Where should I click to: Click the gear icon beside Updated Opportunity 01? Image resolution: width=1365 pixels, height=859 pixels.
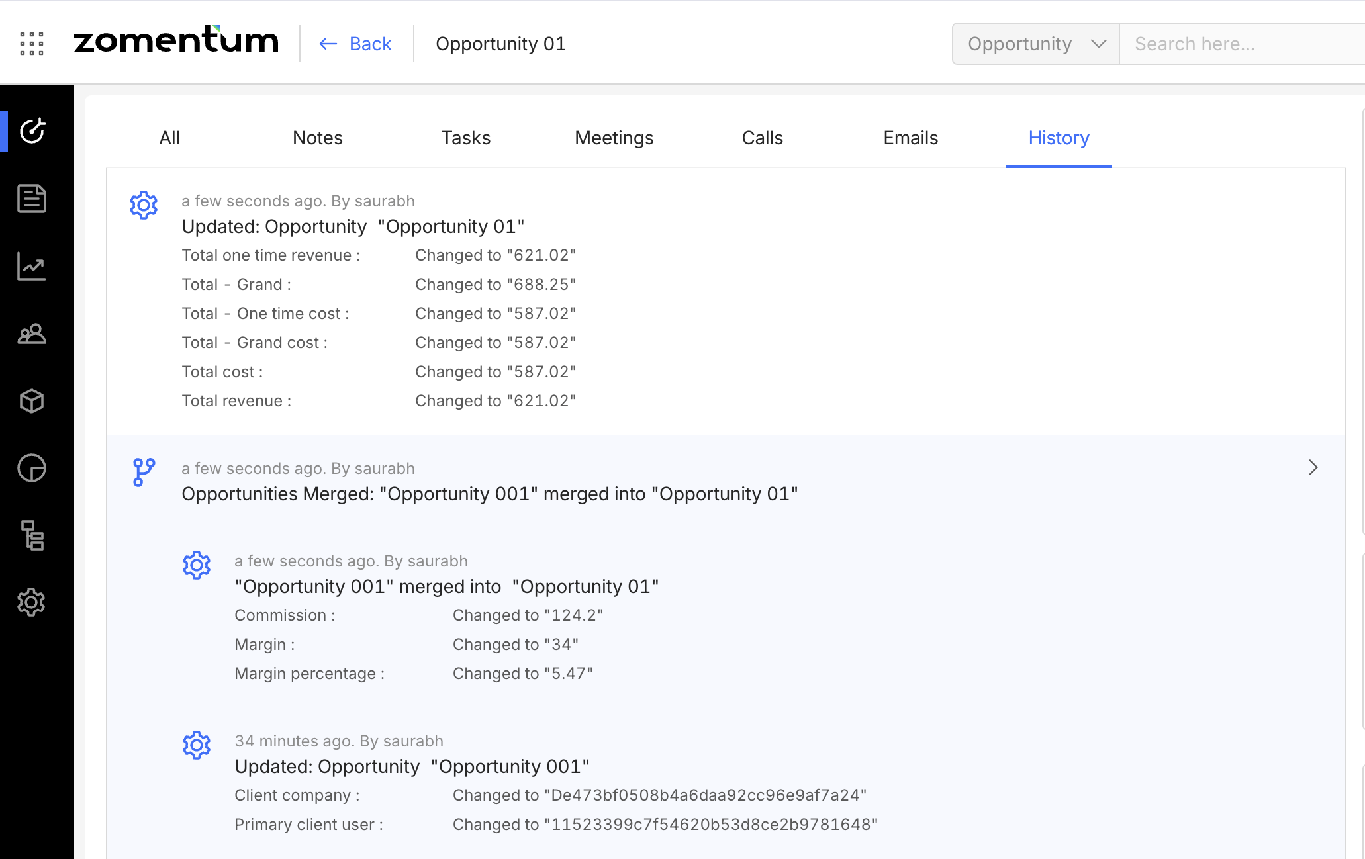click(x=144, y=205)
